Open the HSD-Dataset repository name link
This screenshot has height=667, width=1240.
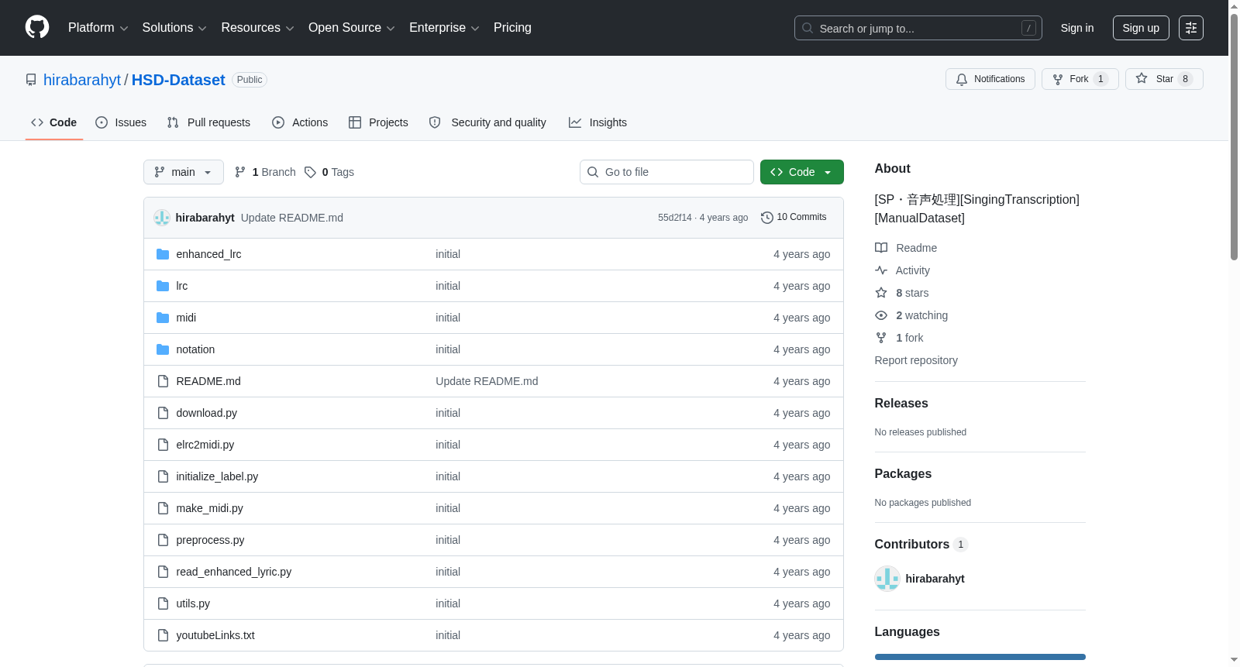coord(178,80)
